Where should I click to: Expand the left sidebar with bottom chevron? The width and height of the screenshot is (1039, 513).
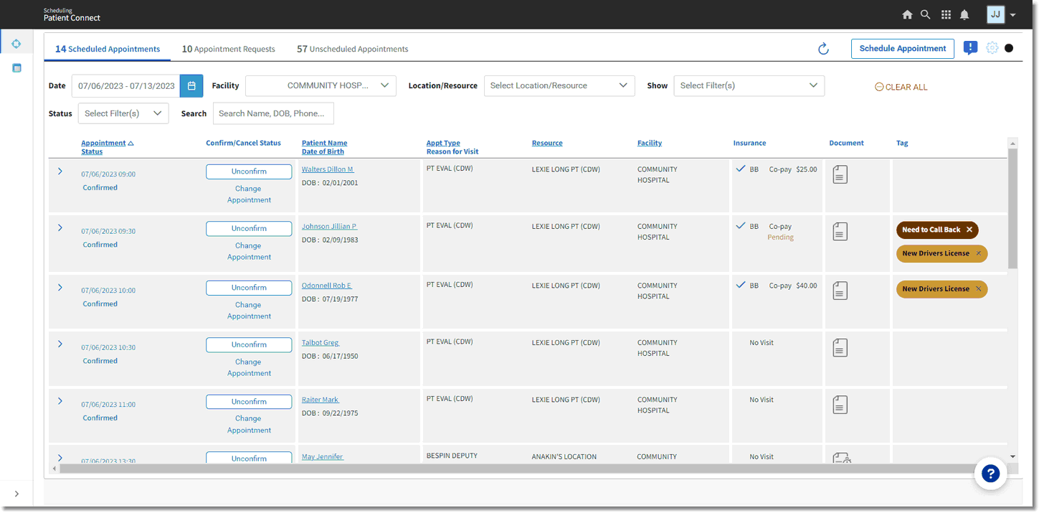click(x=16, y=494)
